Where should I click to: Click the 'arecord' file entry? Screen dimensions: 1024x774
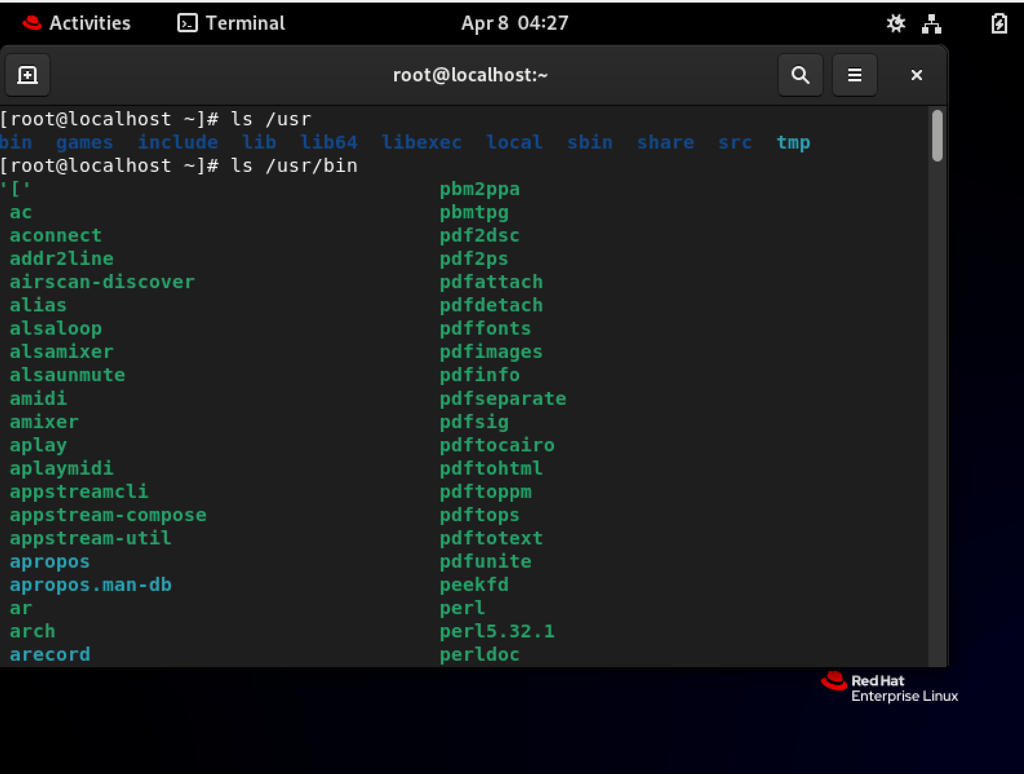coord(50,655)
